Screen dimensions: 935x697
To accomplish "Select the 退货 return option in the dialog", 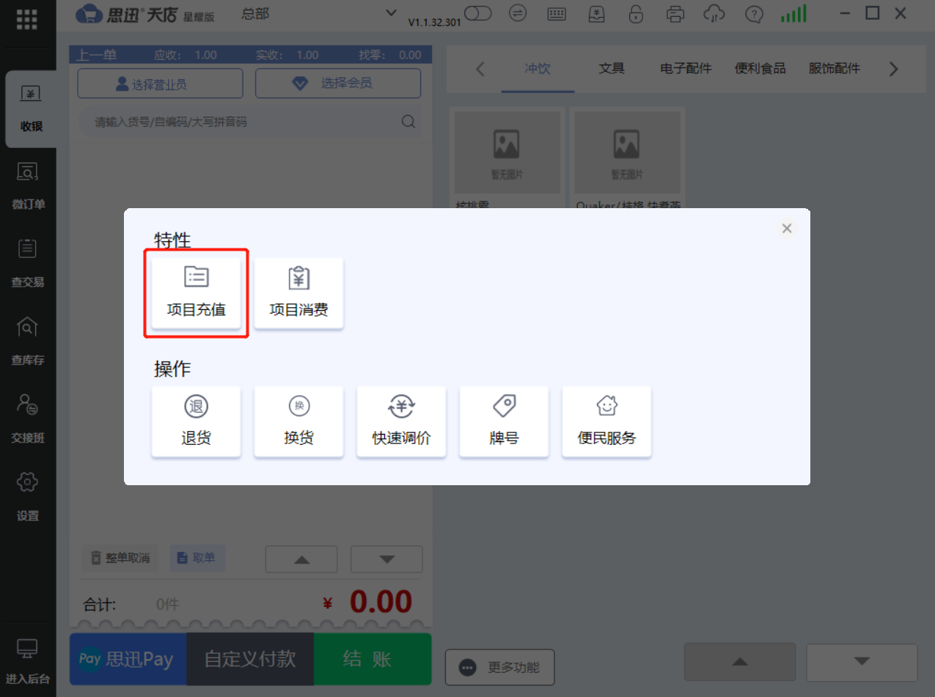I will 196,421.
